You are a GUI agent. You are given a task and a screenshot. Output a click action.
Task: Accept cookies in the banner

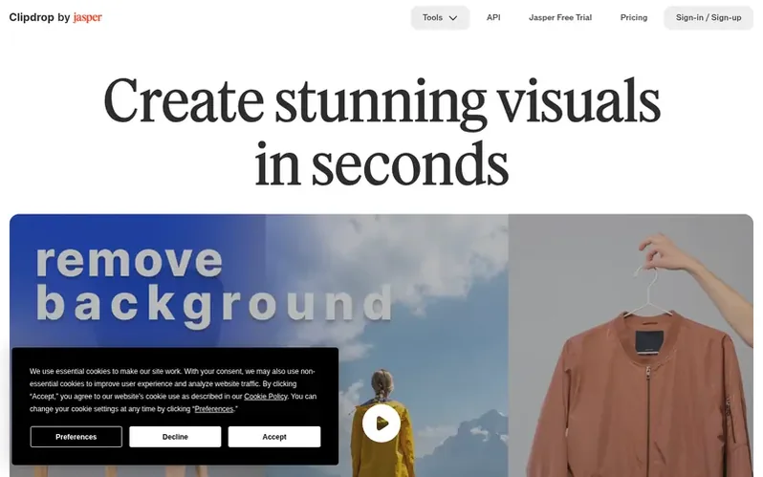[x=274, y=437]
